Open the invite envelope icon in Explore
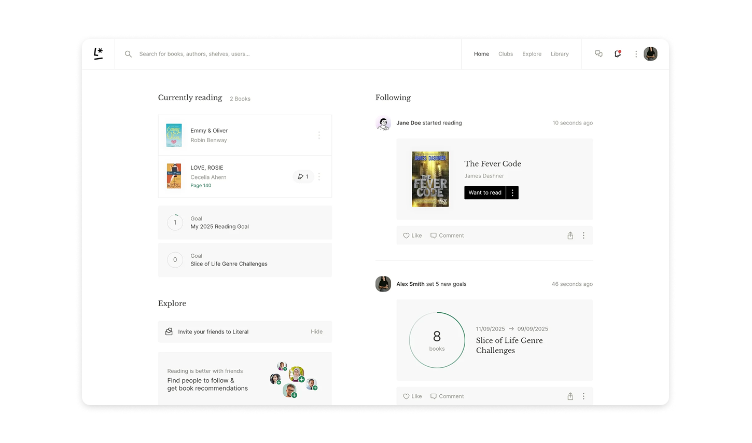The width and height of the screenshot is (752, 443). (168, 331)
